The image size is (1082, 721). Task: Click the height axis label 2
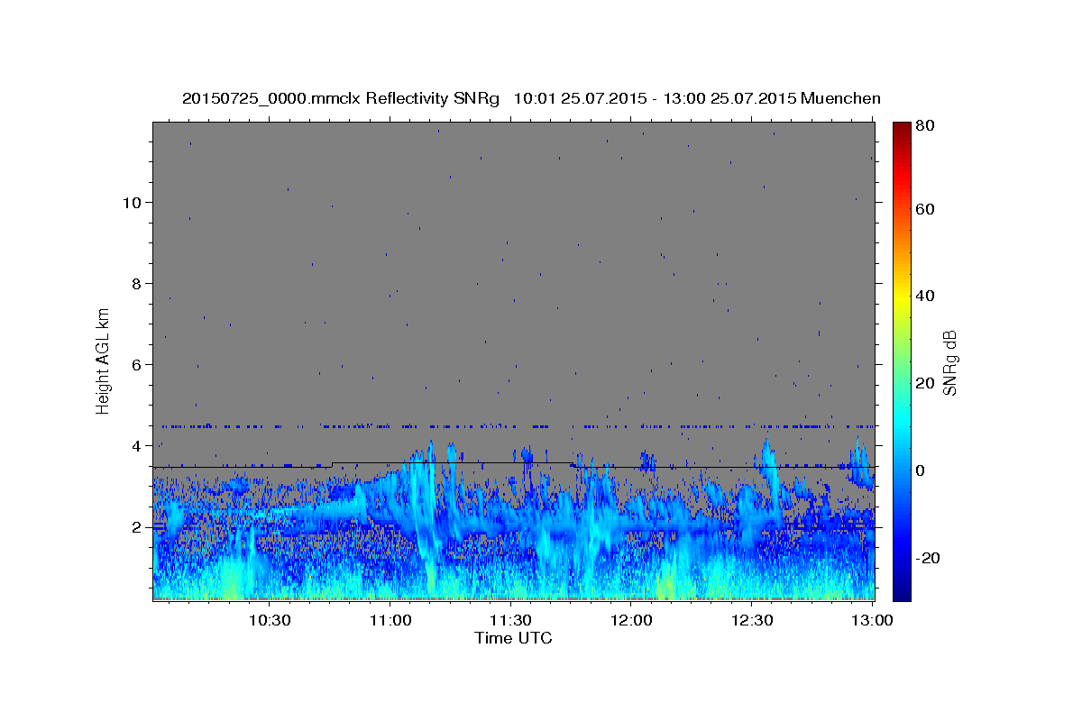[x=134, y=527]
